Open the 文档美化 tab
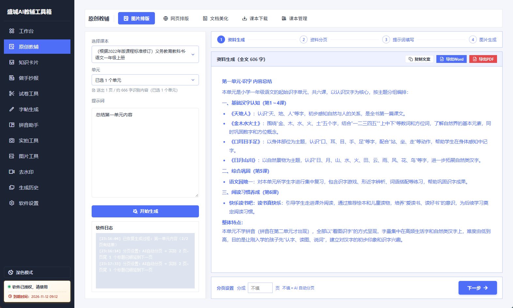 coord(216,18)
